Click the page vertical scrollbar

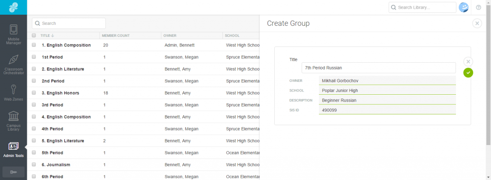(x=489, y=75)
